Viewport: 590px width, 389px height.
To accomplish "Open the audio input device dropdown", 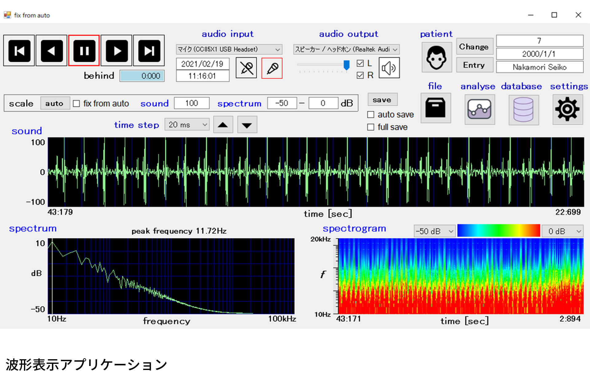I will coord(229,49).
